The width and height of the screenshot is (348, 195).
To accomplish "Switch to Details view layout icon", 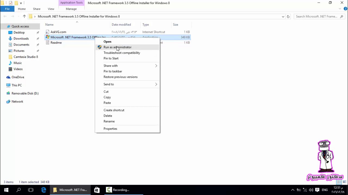I will tap(339, 182).
